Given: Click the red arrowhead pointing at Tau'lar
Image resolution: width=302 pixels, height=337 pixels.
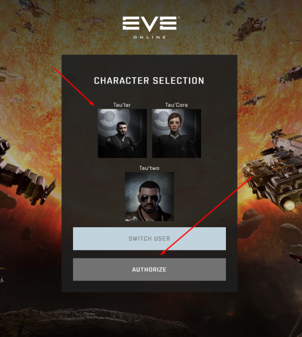Looking at the screenshot, I should 93,104.
